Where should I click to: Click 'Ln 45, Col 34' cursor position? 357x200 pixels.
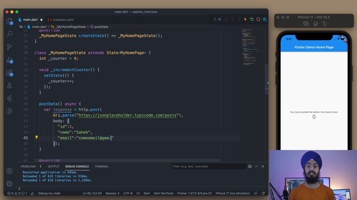[x=92, y=193]
